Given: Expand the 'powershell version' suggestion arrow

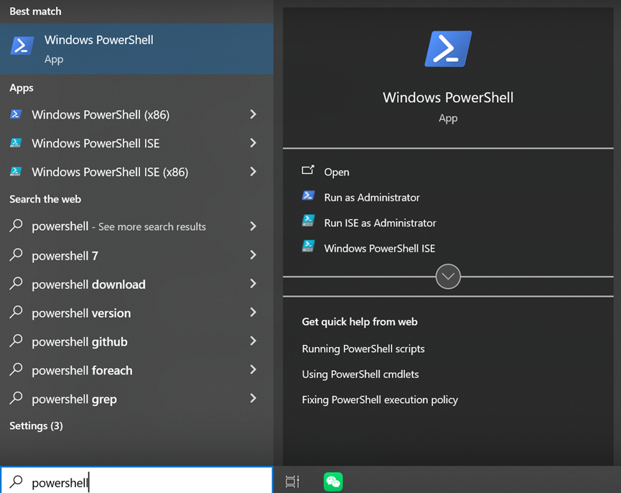Looking at the screenshot, I should pos(253,313).
